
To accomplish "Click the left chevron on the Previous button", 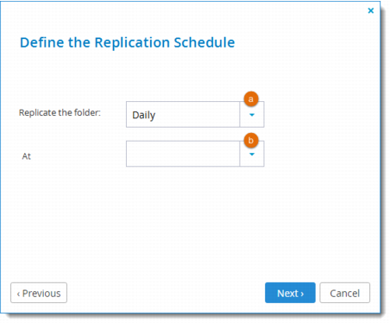I will pos(18,294).
